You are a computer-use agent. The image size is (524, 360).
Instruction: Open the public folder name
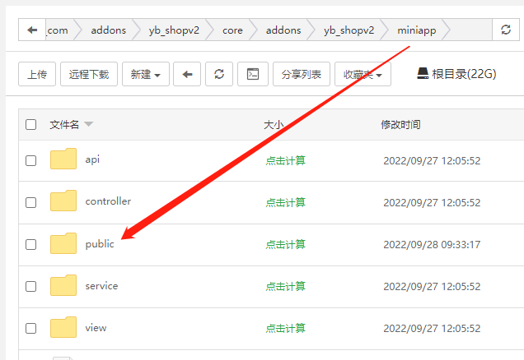point(100,244)
